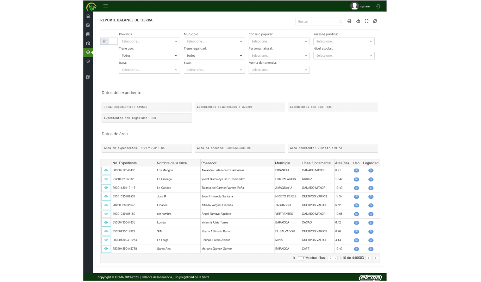The width and height of the screenshot is (481, 282).
Task: Clear filters with the eraser icon
Action: 358,21
